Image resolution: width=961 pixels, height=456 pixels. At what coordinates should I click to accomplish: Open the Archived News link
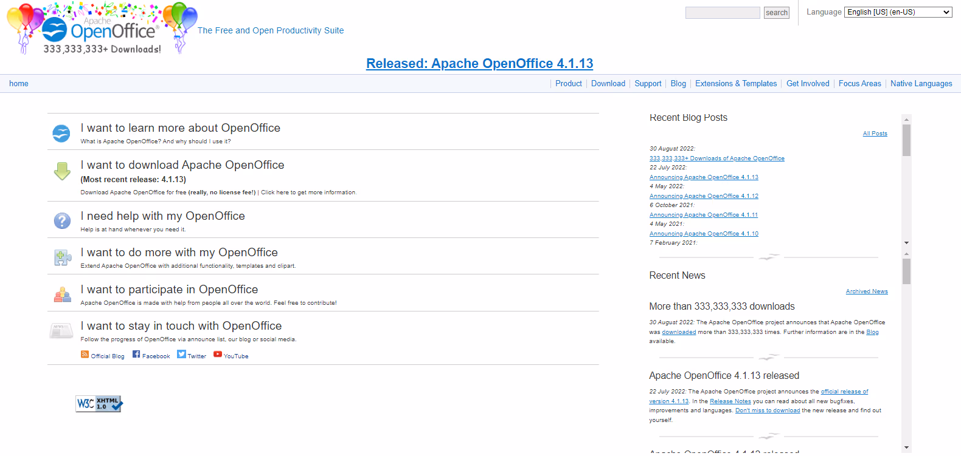tap(867, 291)
